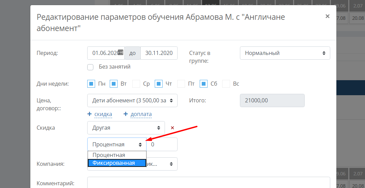Choose Процентная in the open list
This screenshot has width=365, height=188.
tap(117, 155)
